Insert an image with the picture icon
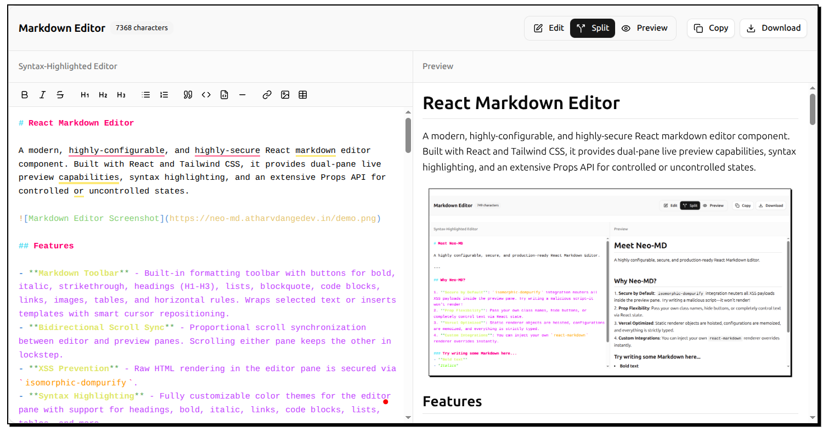Viewport: 828px width, 432px height. tap(285, 94)
